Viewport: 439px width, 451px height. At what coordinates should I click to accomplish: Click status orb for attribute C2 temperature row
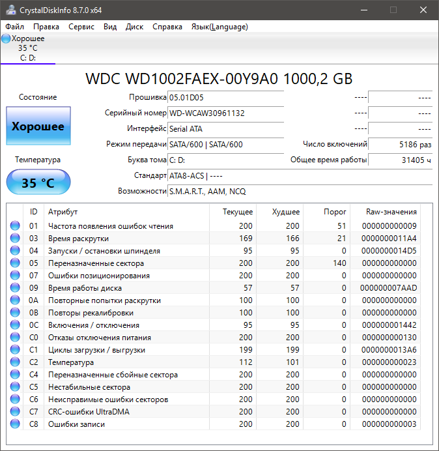[x=15, y=362]
